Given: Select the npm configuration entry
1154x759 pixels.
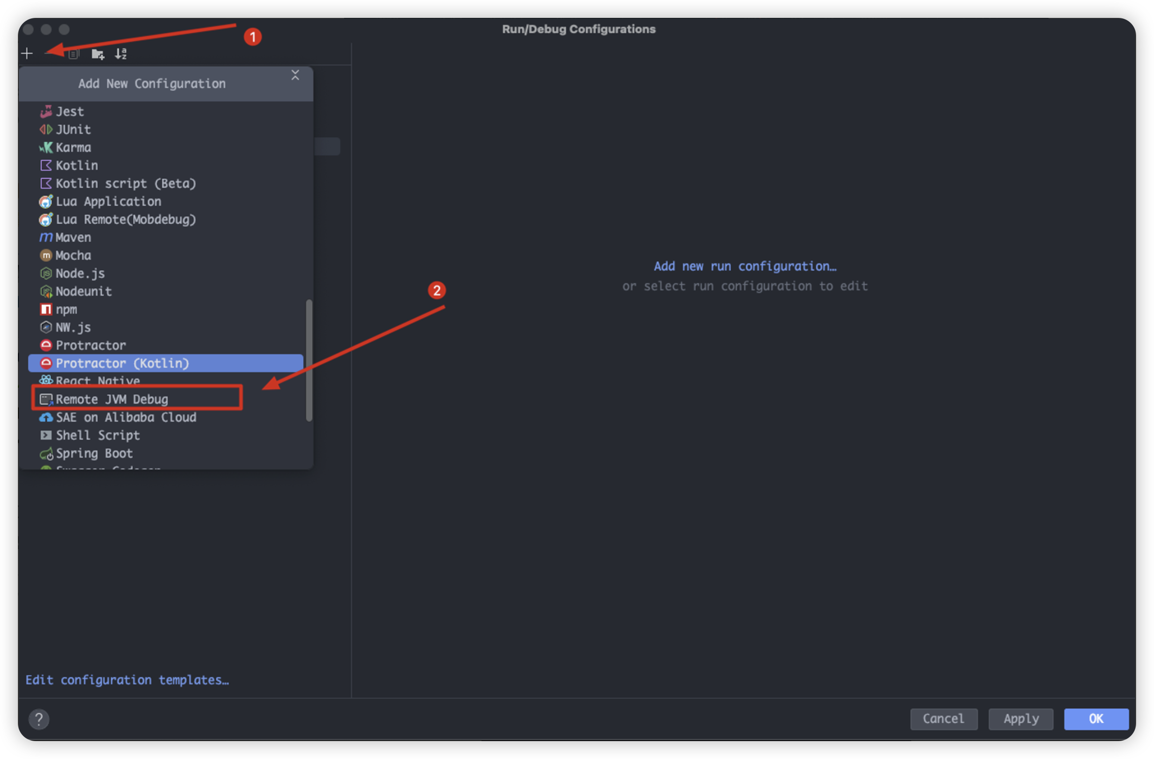Looking at the screenshot, I should [x=66, y=309].
